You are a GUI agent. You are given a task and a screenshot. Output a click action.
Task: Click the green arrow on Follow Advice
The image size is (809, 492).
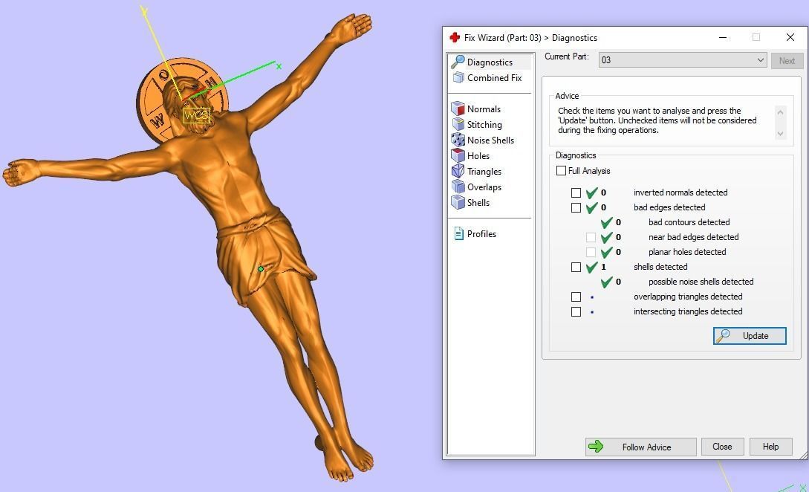click(596, 447)
